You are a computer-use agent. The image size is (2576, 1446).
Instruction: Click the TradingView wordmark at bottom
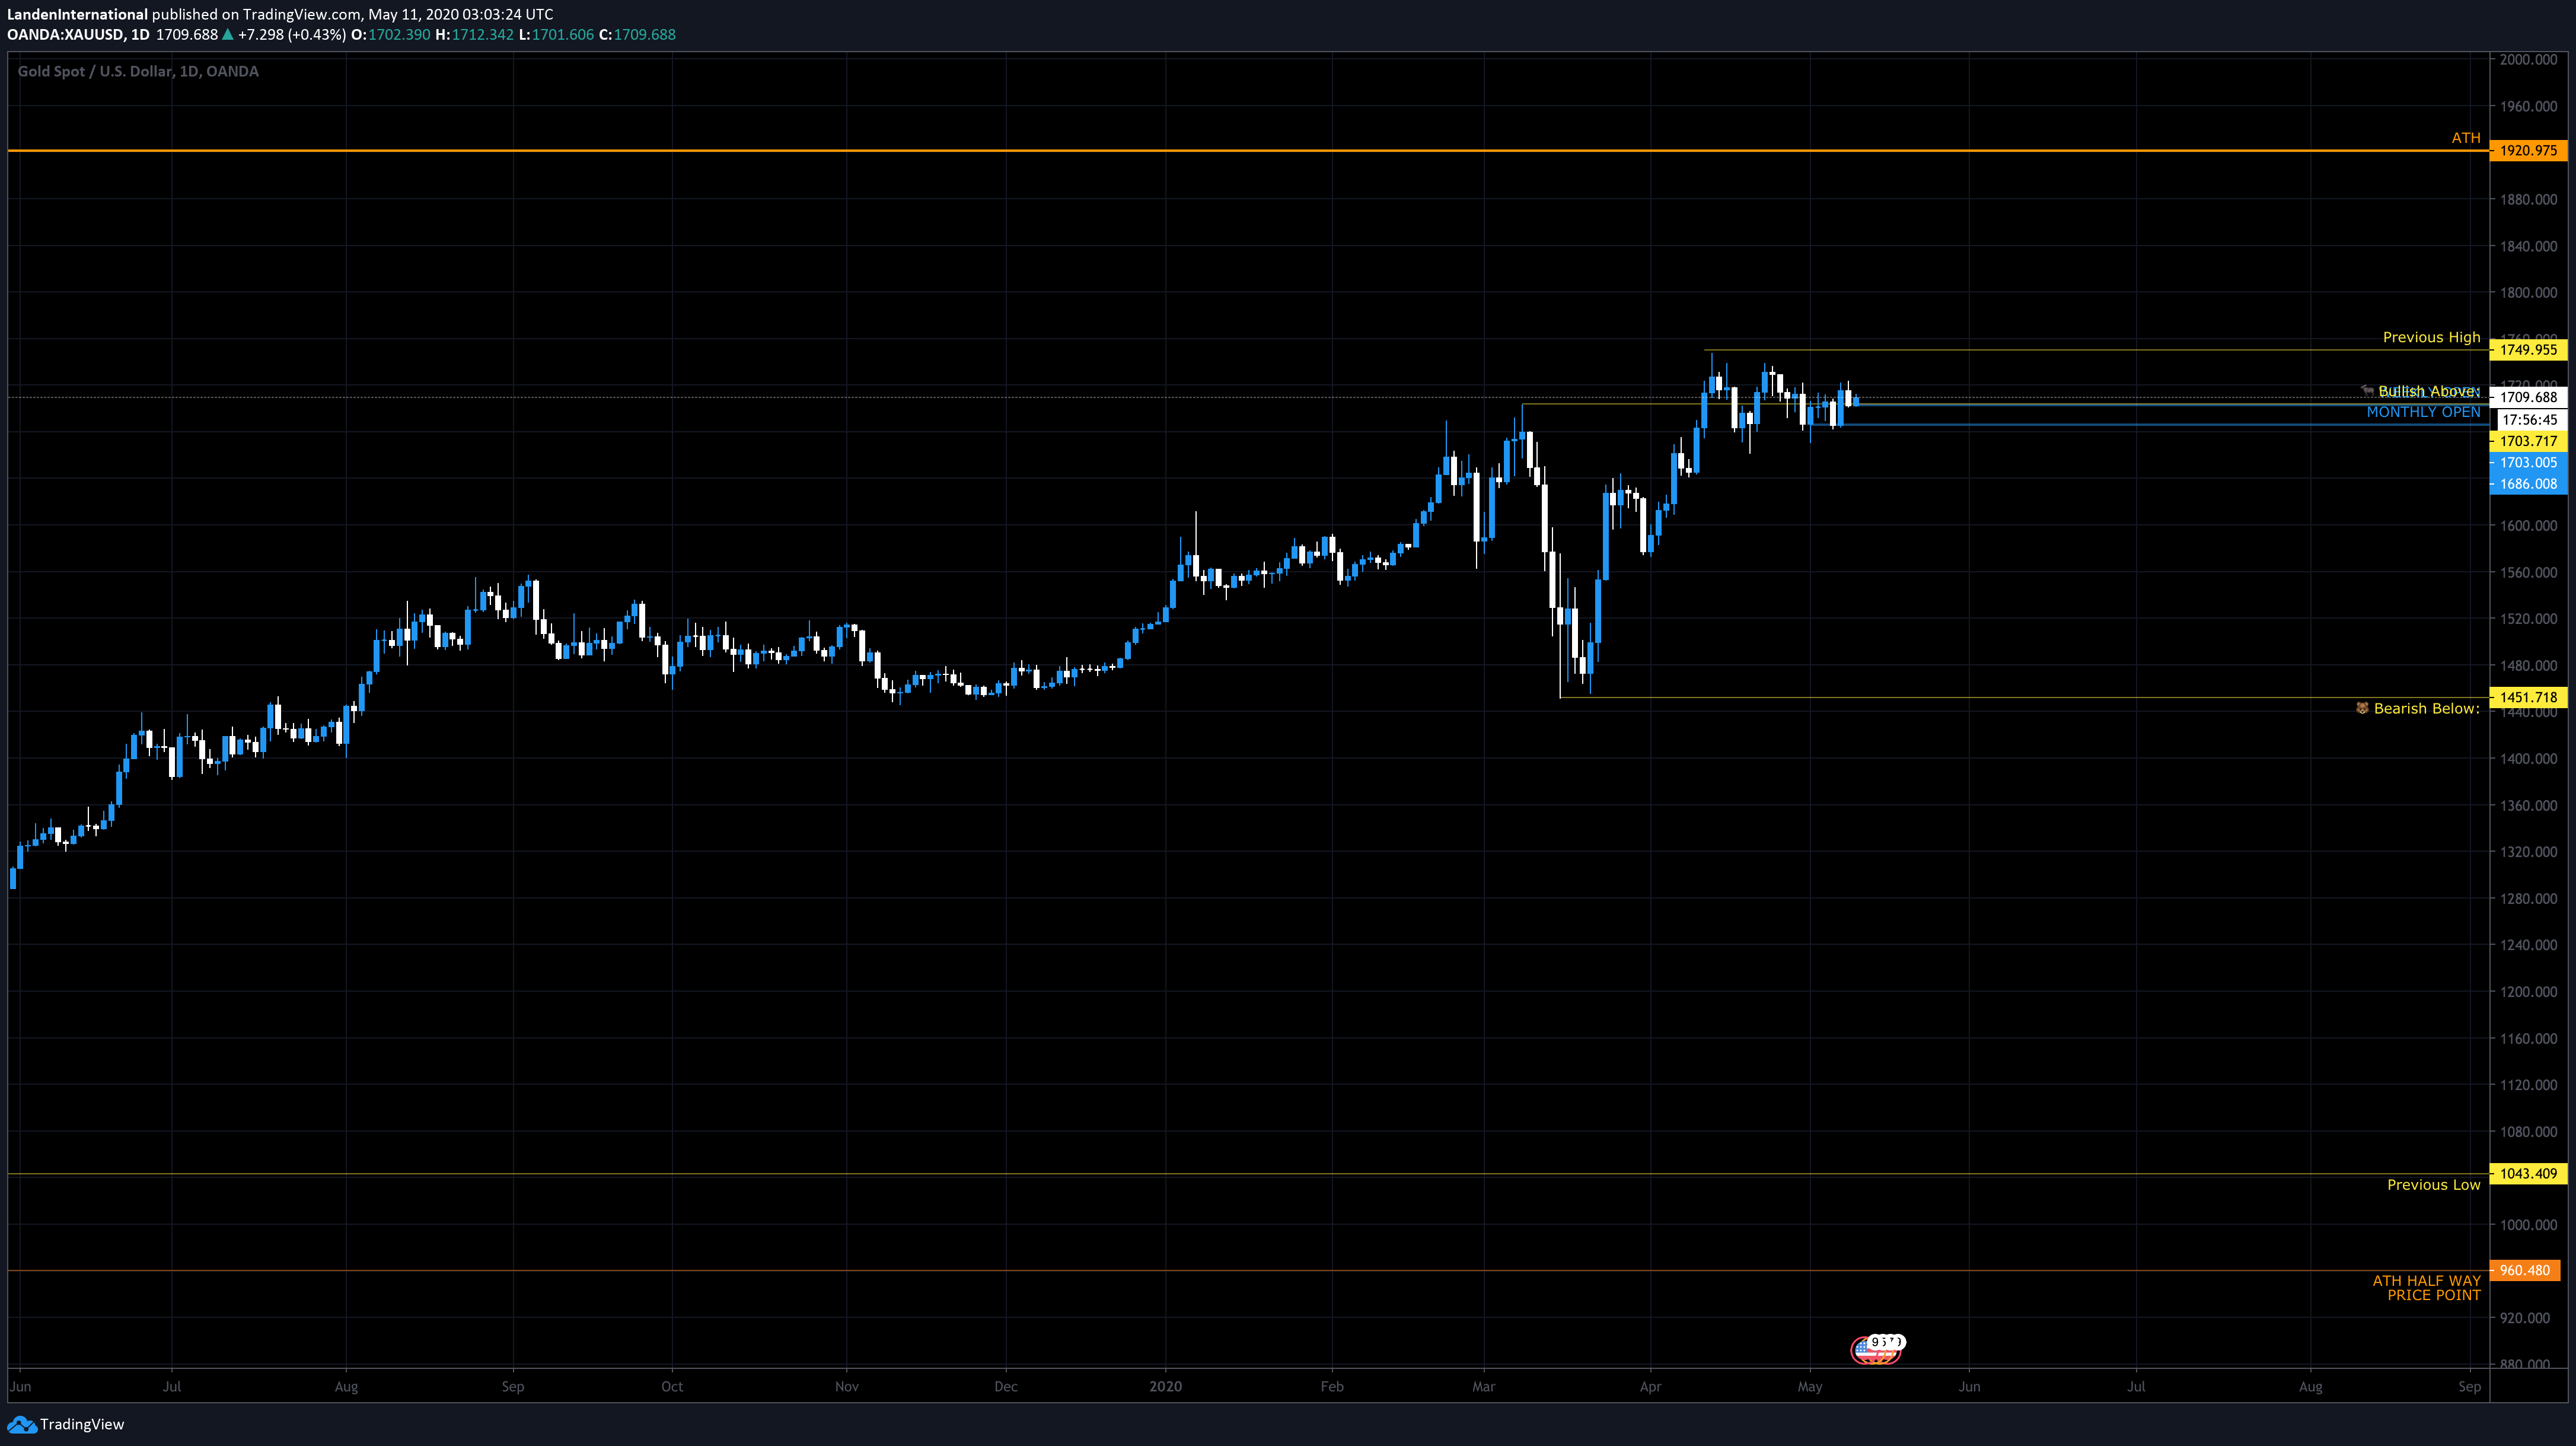pyautogui.click(x=82, y=1424)
